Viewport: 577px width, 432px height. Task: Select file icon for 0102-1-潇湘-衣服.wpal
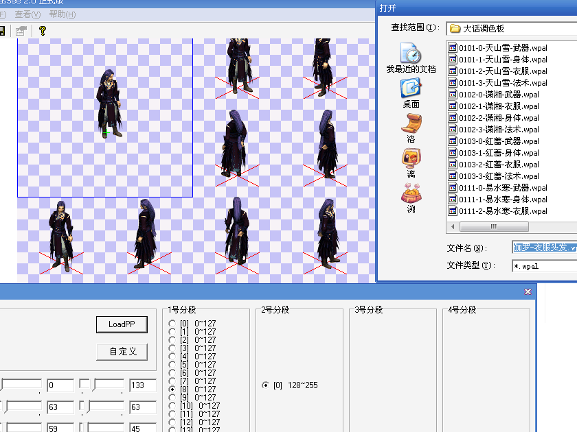(x=453, y=106)
